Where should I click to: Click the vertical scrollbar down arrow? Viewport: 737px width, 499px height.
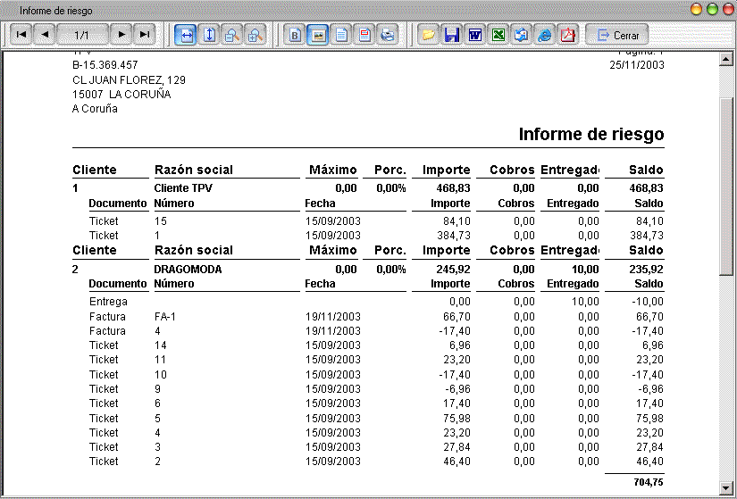tap(727, 488)
